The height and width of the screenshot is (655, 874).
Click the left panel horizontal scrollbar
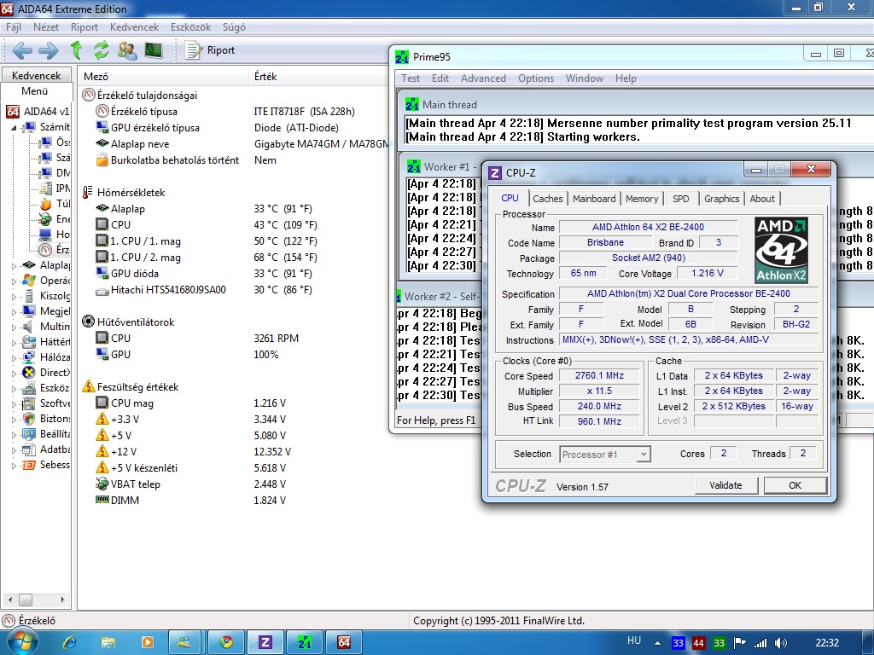coord(36,600)
